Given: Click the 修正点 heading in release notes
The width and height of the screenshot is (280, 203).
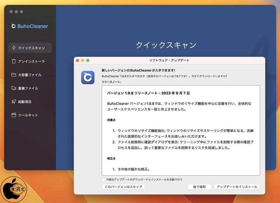Looking at the screenshot, I should [111, 158].
